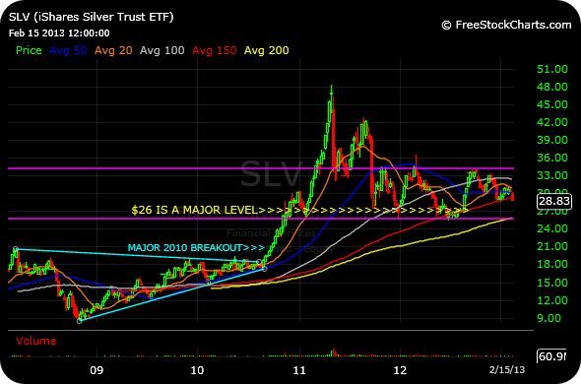
Task: Click the 10 year label on time axis
Action: pos(197,370)
